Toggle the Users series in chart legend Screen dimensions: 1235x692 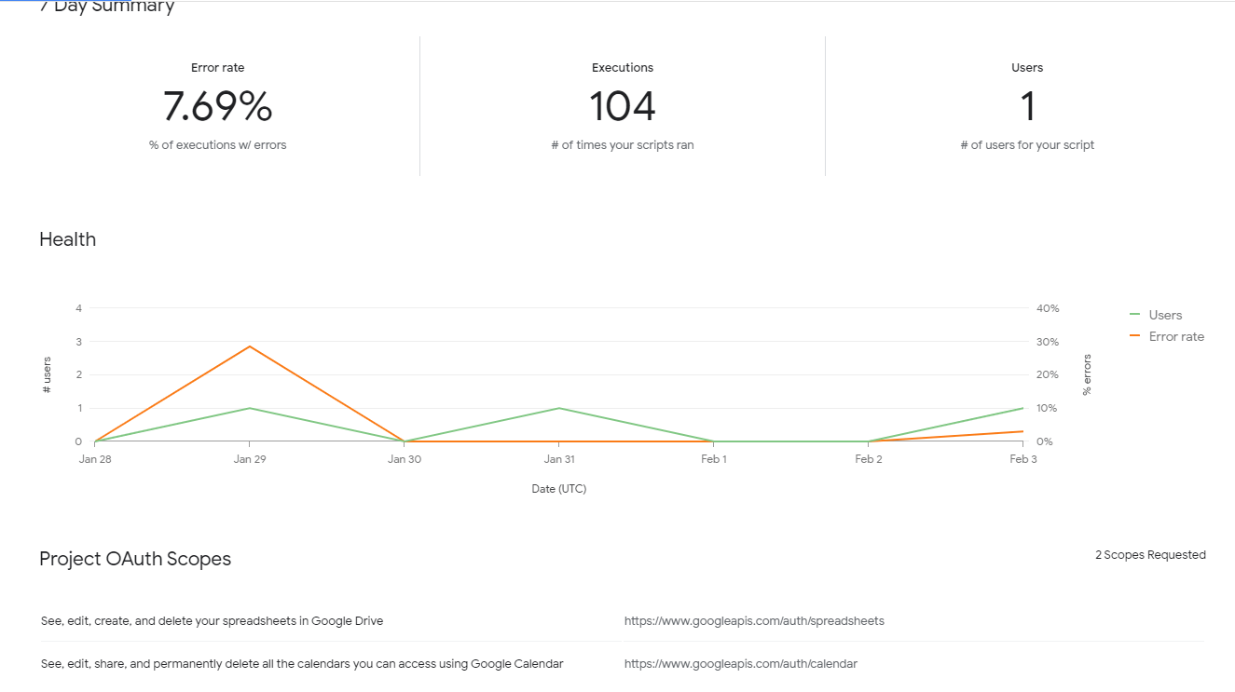coord(1156,315)
